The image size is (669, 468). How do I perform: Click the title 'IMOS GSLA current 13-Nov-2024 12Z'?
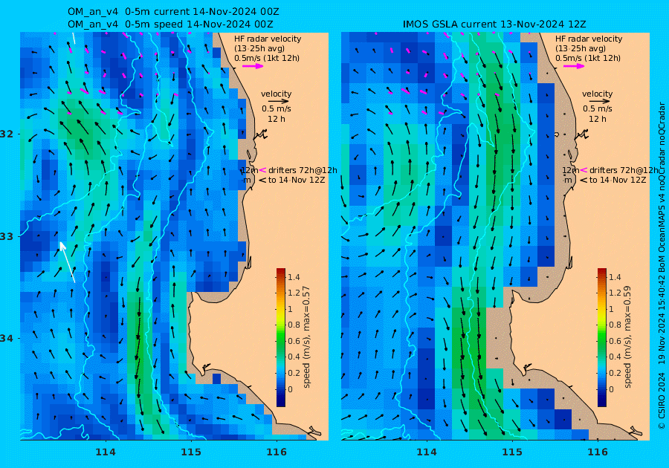coord(494,25)
